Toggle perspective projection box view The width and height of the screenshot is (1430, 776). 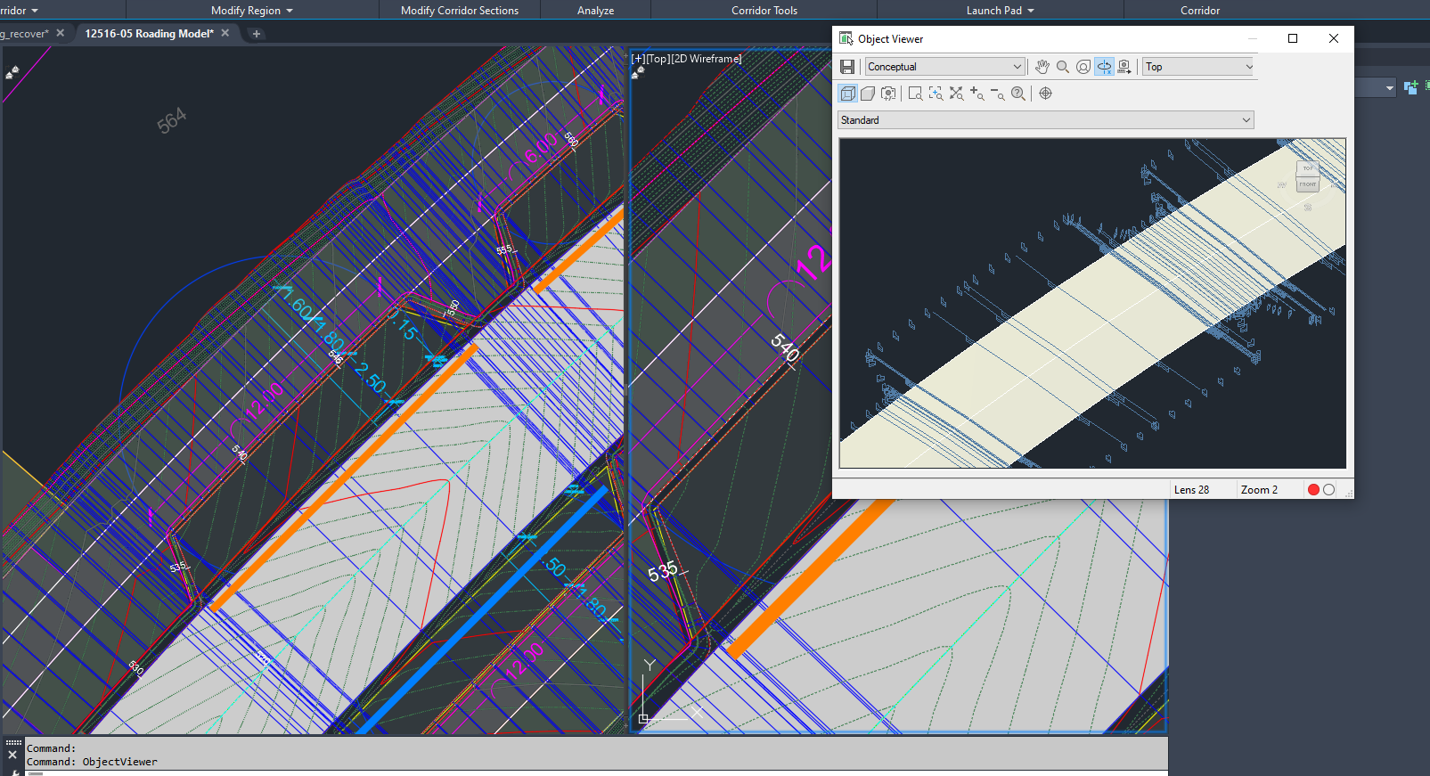pos(868,94)
